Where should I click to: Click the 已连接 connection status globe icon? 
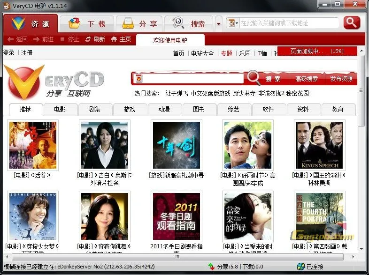(x=301, y=267)
